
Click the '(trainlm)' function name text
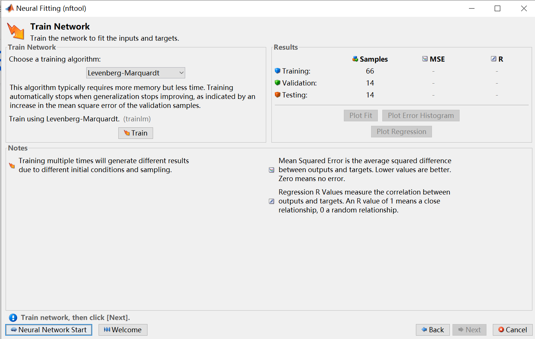pos(137,119)
